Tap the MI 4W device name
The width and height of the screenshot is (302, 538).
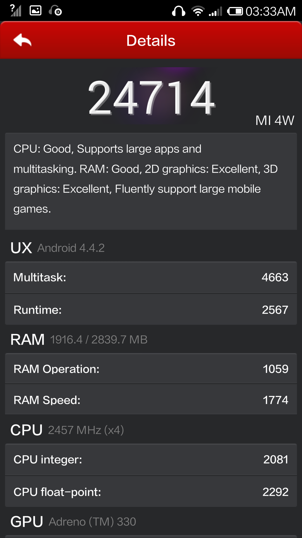click(275, 120)
